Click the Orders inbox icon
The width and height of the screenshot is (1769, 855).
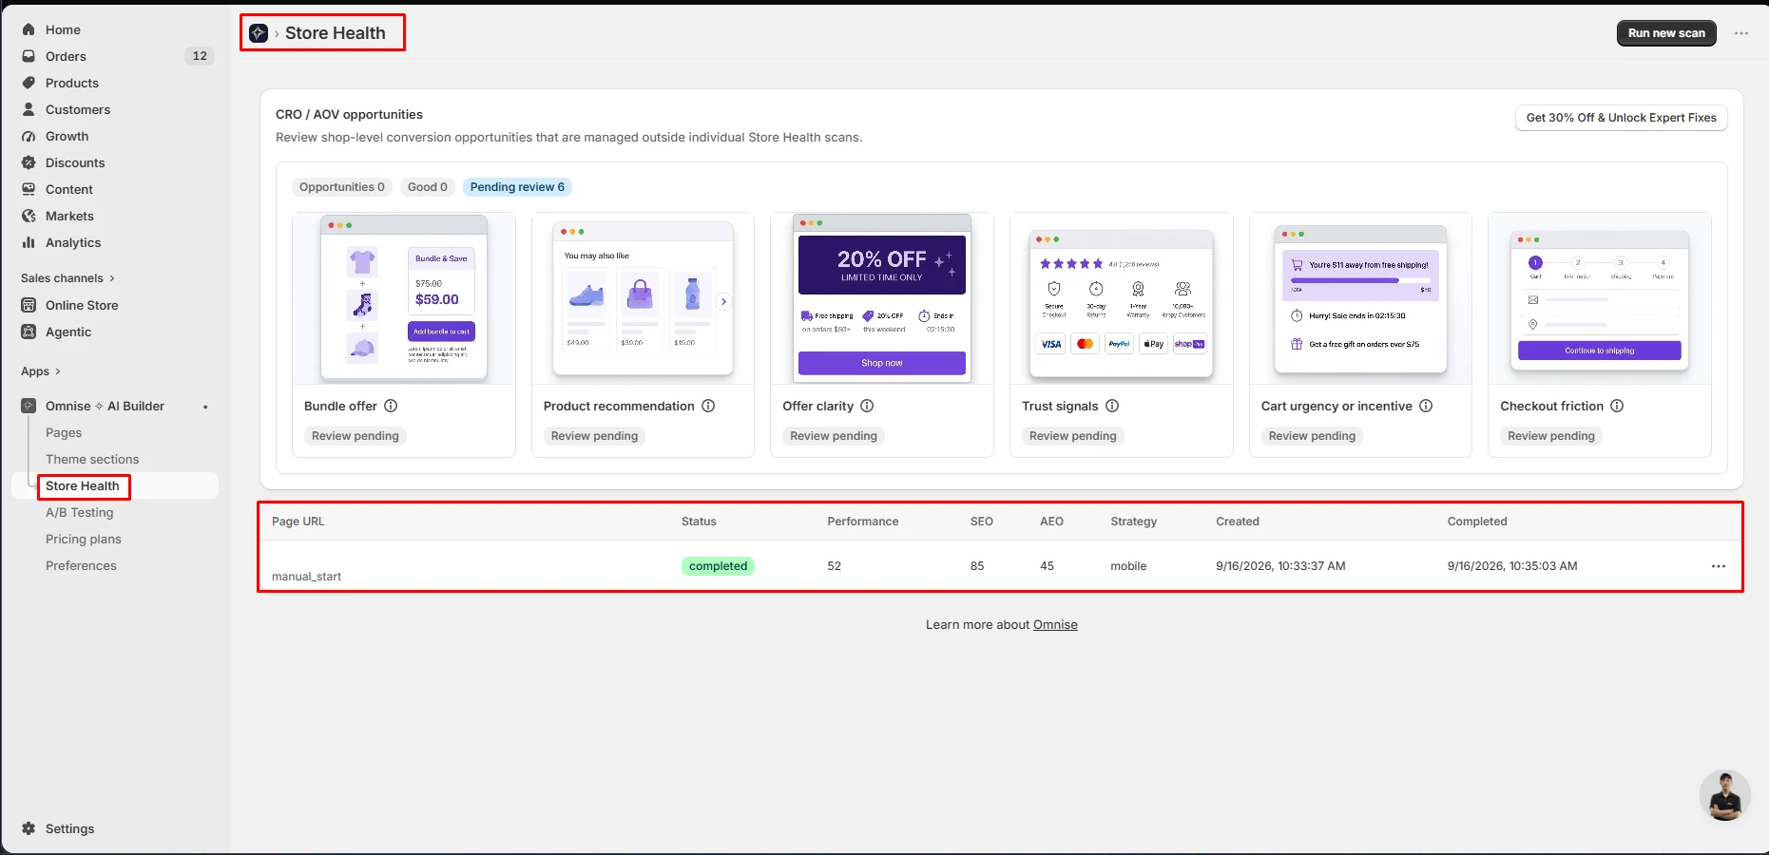coord(29,56)
